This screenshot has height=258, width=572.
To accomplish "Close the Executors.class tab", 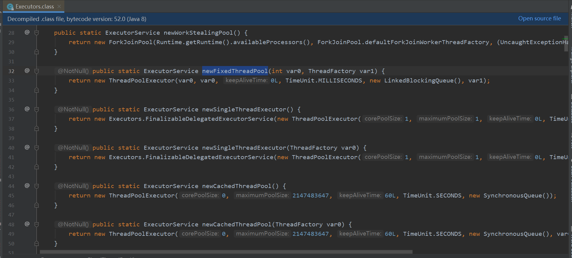I will coord(59,6).
